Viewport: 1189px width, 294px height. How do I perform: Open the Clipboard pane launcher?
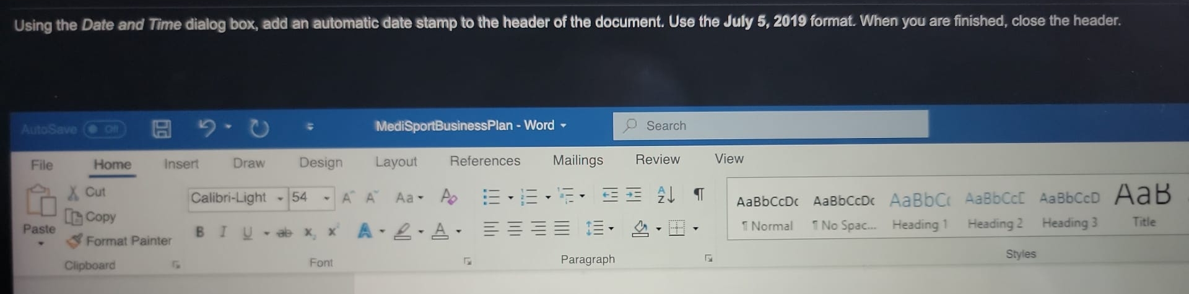click(176, 265)
